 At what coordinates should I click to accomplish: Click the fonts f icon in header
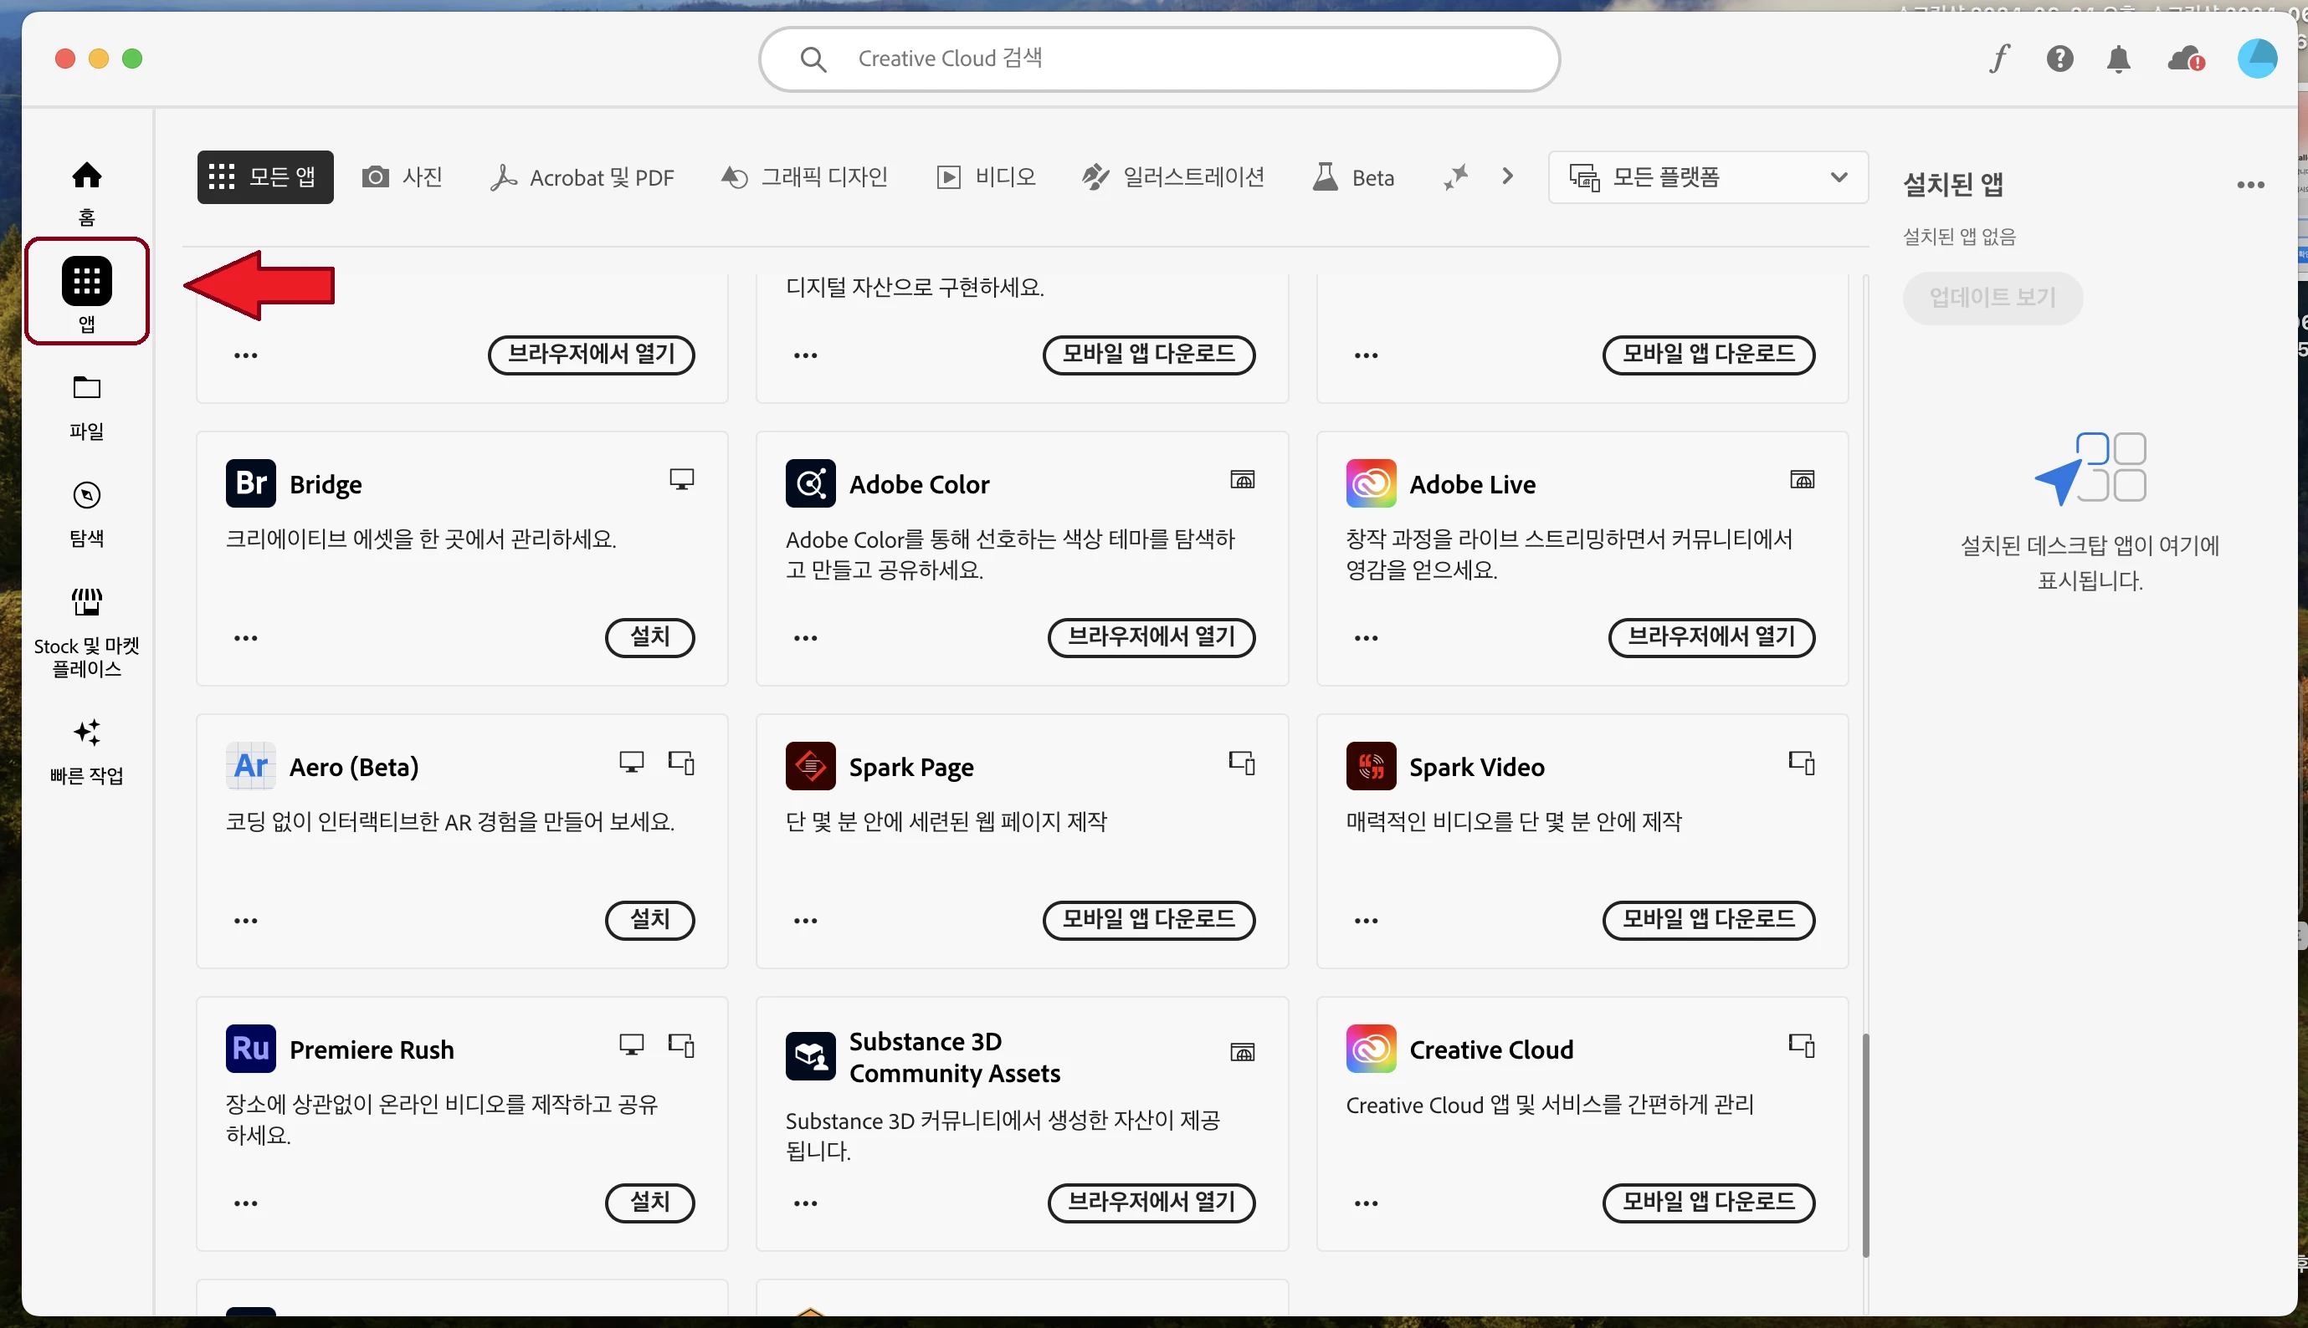[x=1998, y=59]
